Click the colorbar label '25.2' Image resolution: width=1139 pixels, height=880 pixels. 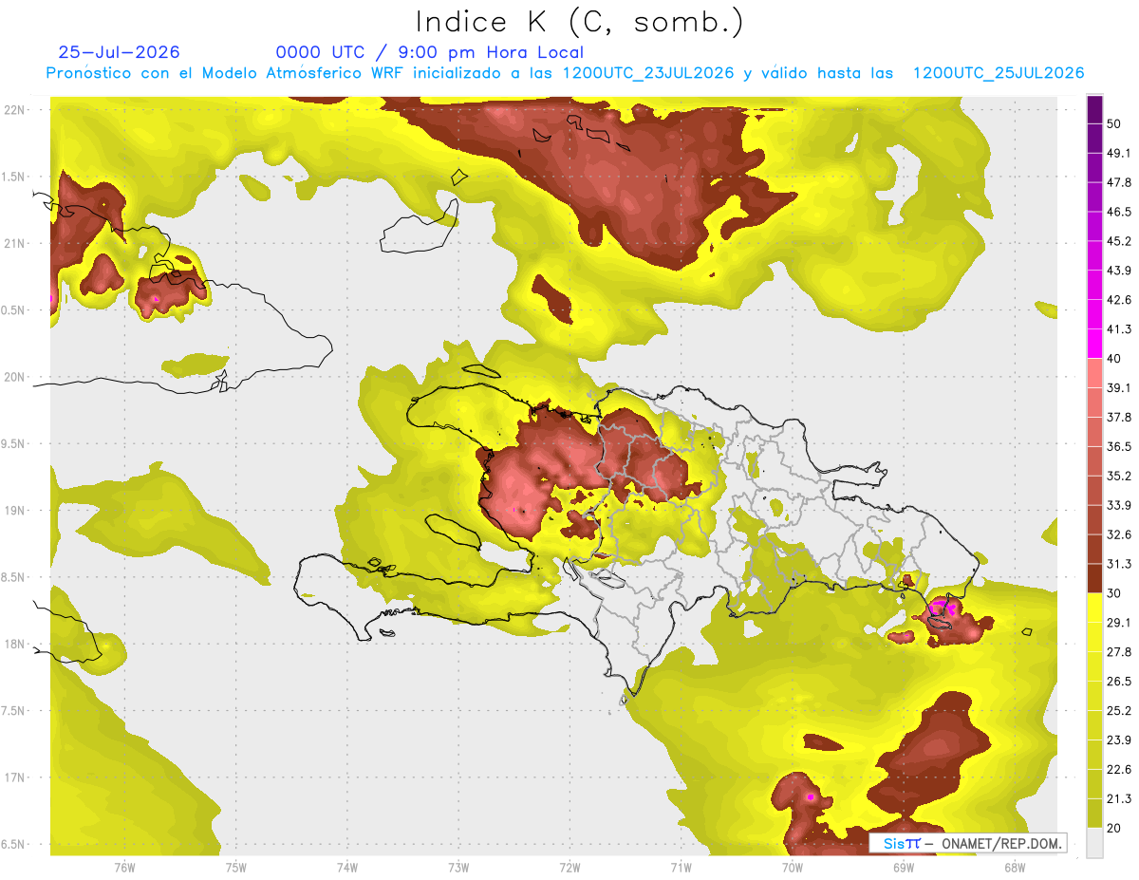coord(1119,710)
